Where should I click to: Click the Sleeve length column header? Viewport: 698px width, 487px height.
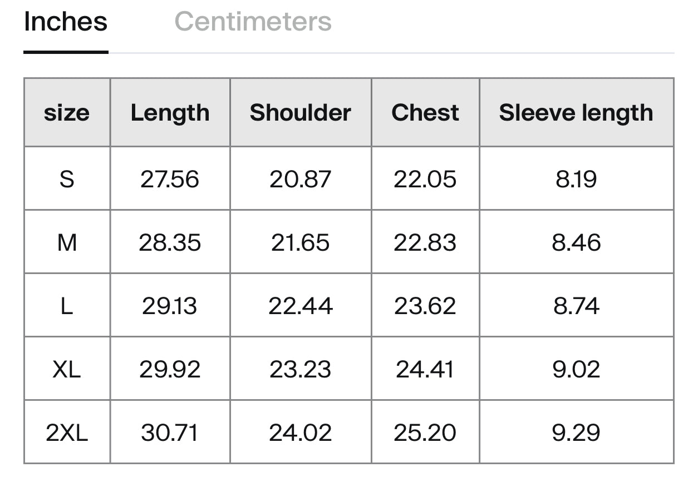pyautogui.click(x=576, y=113)
